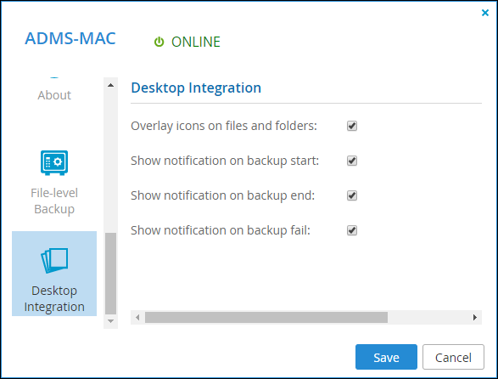This screenshot has width=498, height=379.
Task: Uncheck Overlay icons on files and folders
Action: coord(352,126)
